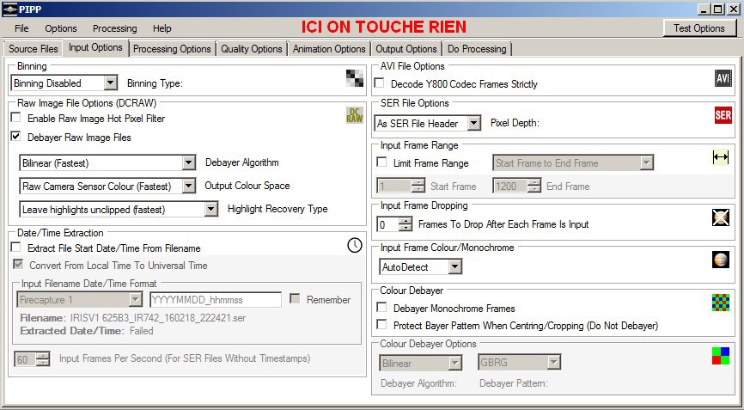The image size is (744, 410).
Task: Click the Input Frame Range arrow icon
Action: [x=720, y=157]
